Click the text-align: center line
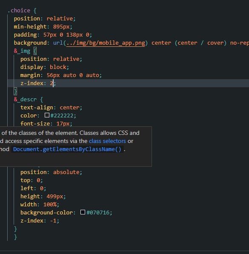The height and width of the screenshot is (254, 249). (51, 108)
